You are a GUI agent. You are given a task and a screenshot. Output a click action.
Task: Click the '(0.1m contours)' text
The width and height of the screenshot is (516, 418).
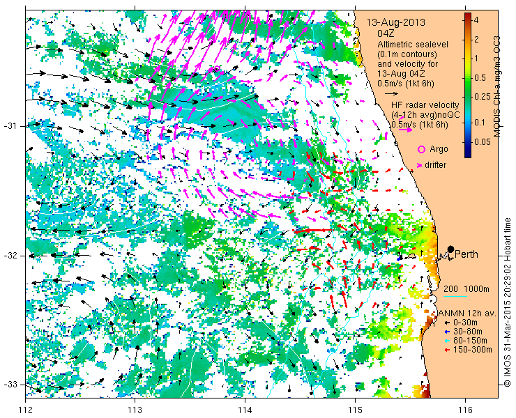407,54
